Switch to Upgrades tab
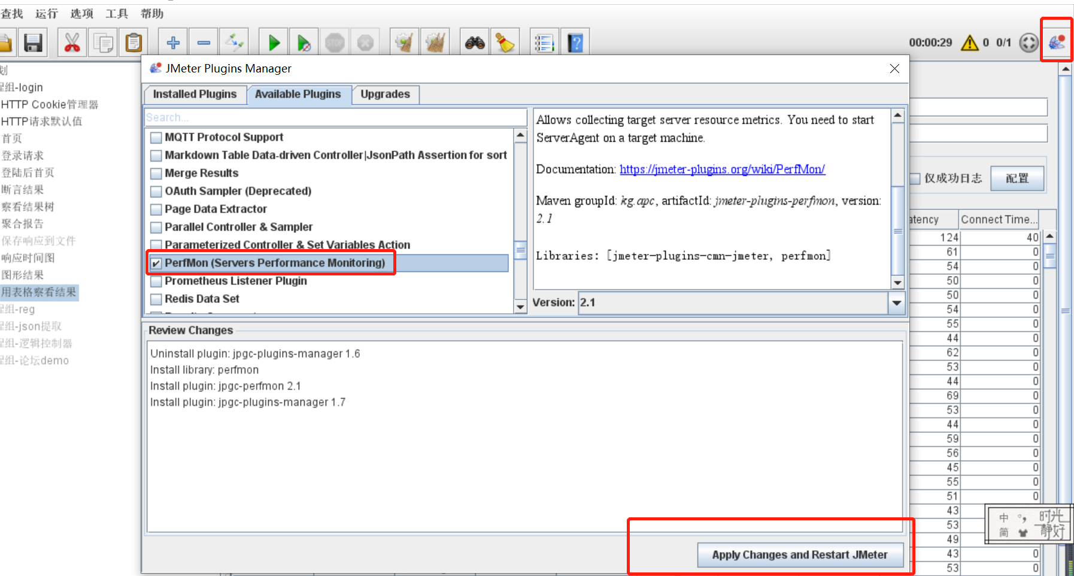 pos(385,95)
